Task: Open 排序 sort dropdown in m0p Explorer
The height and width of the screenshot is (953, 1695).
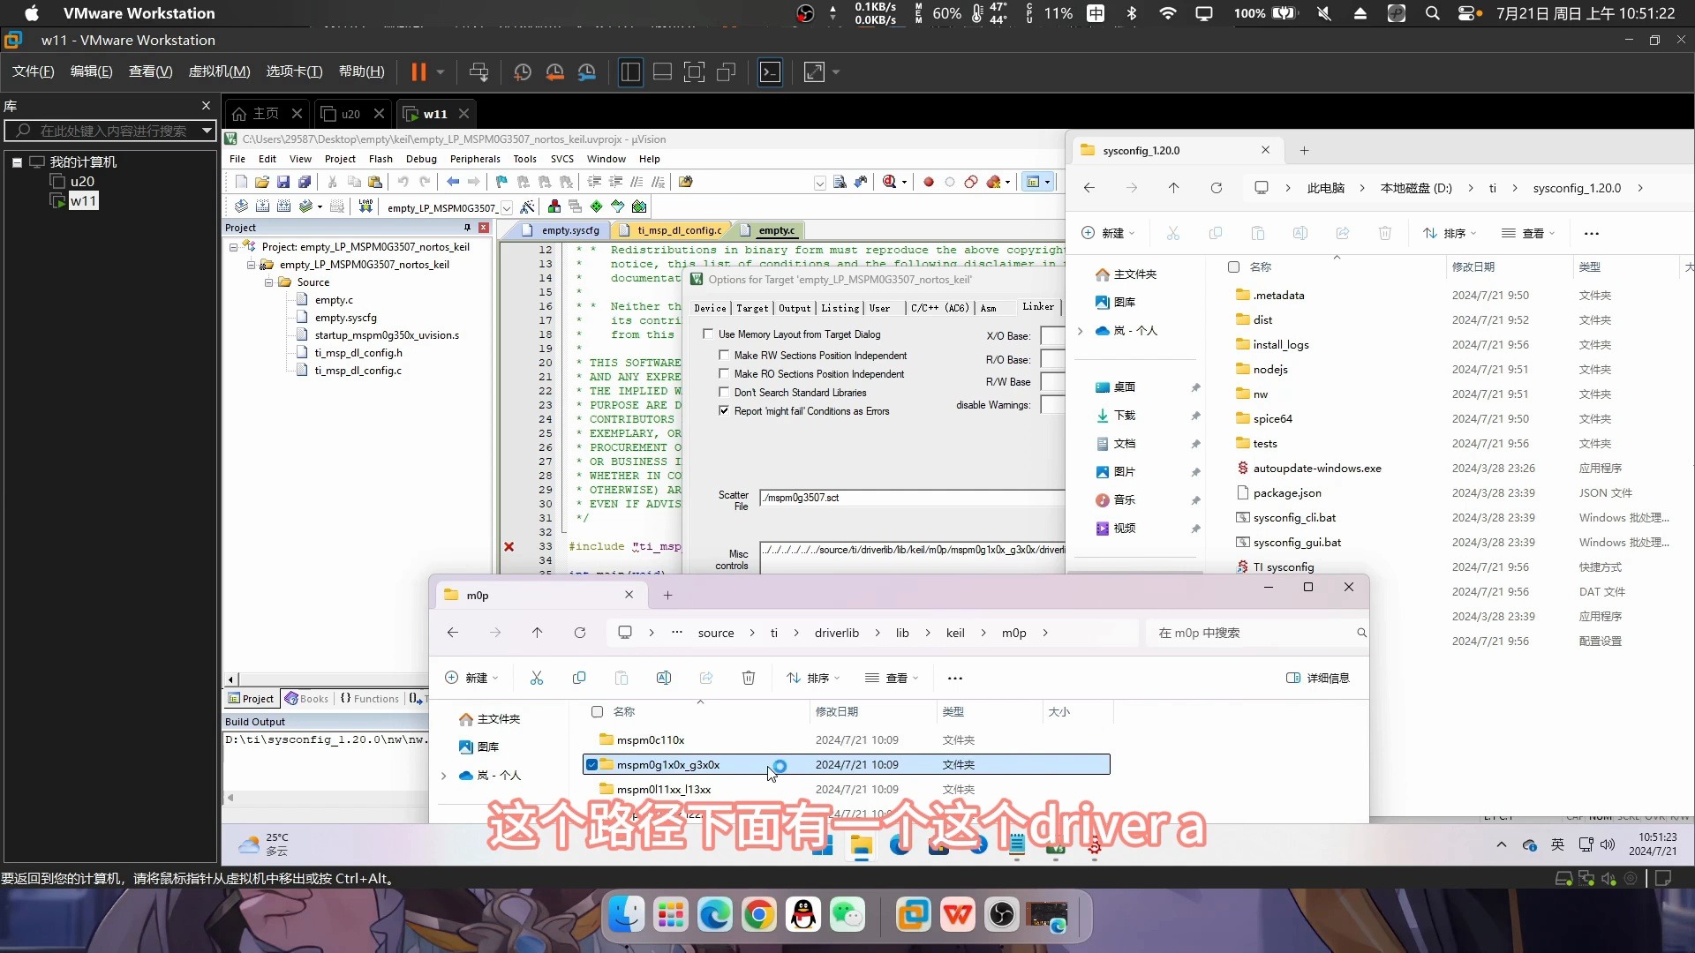Action: (813, 678)
